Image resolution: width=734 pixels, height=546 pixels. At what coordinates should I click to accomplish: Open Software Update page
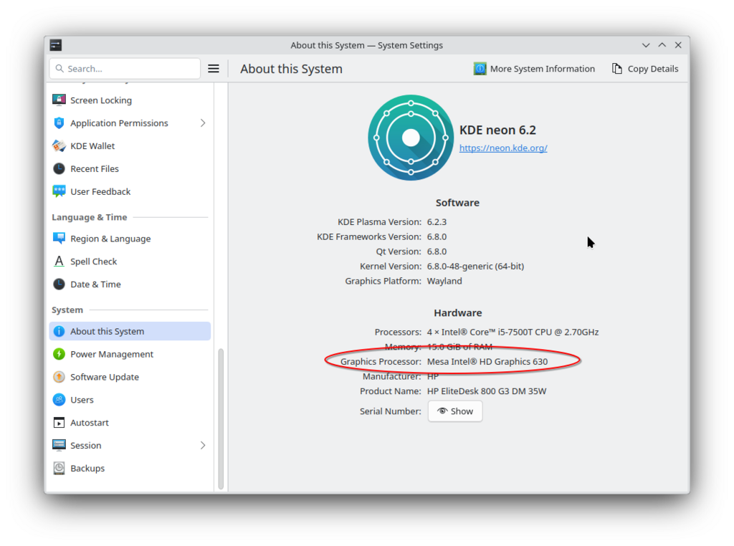pyautogui.click(x=130, y=377)
